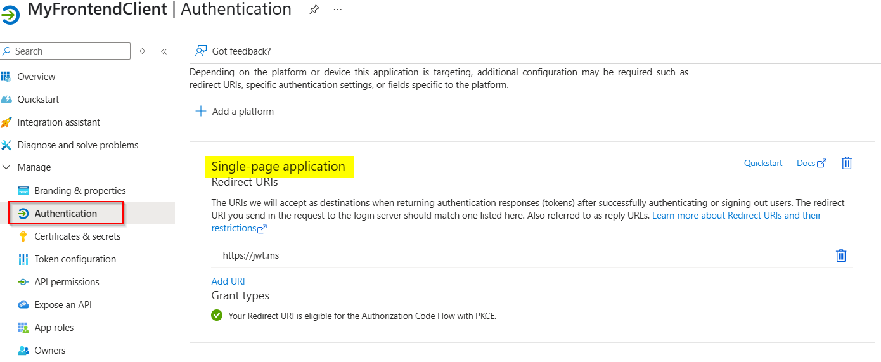Open Owners in the sidebar
Image resolution: width=881 pixels, height=362 pixels.
point(50,351)
